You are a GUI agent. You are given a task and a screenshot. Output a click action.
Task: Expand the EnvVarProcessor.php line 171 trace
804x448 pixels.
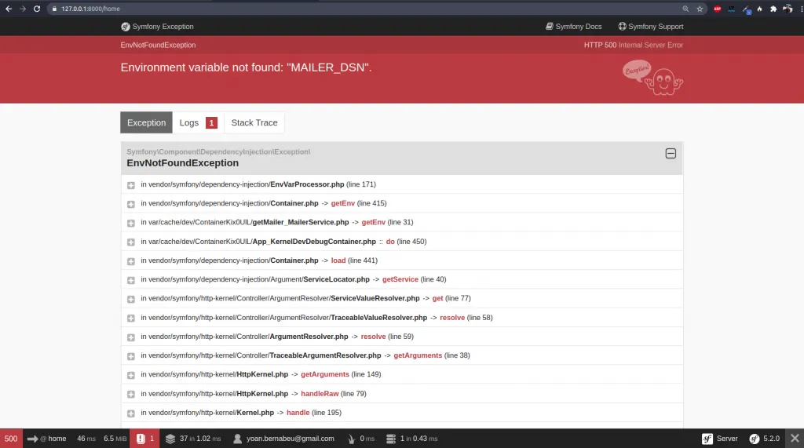click(x=131, y=184)
